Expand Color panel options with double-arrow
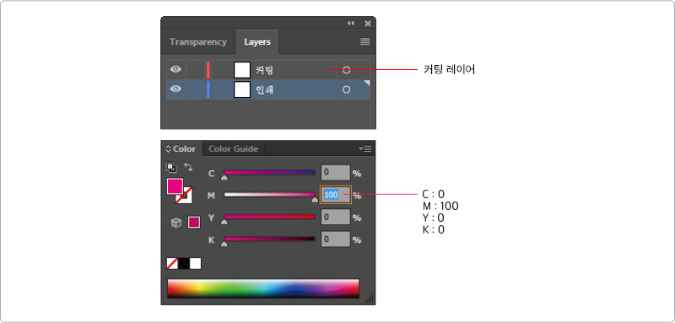The image size is (675, 323). (x=168, y=148)
